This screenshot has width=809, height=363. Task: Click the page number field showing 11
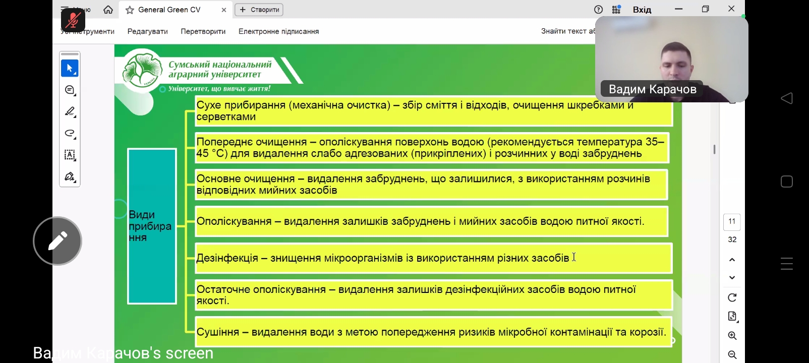[732, 221]
